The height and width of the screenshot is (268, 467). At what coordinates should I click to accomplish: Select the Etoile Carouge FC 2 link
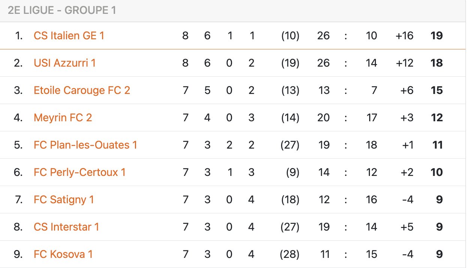[x=82, y=90]
